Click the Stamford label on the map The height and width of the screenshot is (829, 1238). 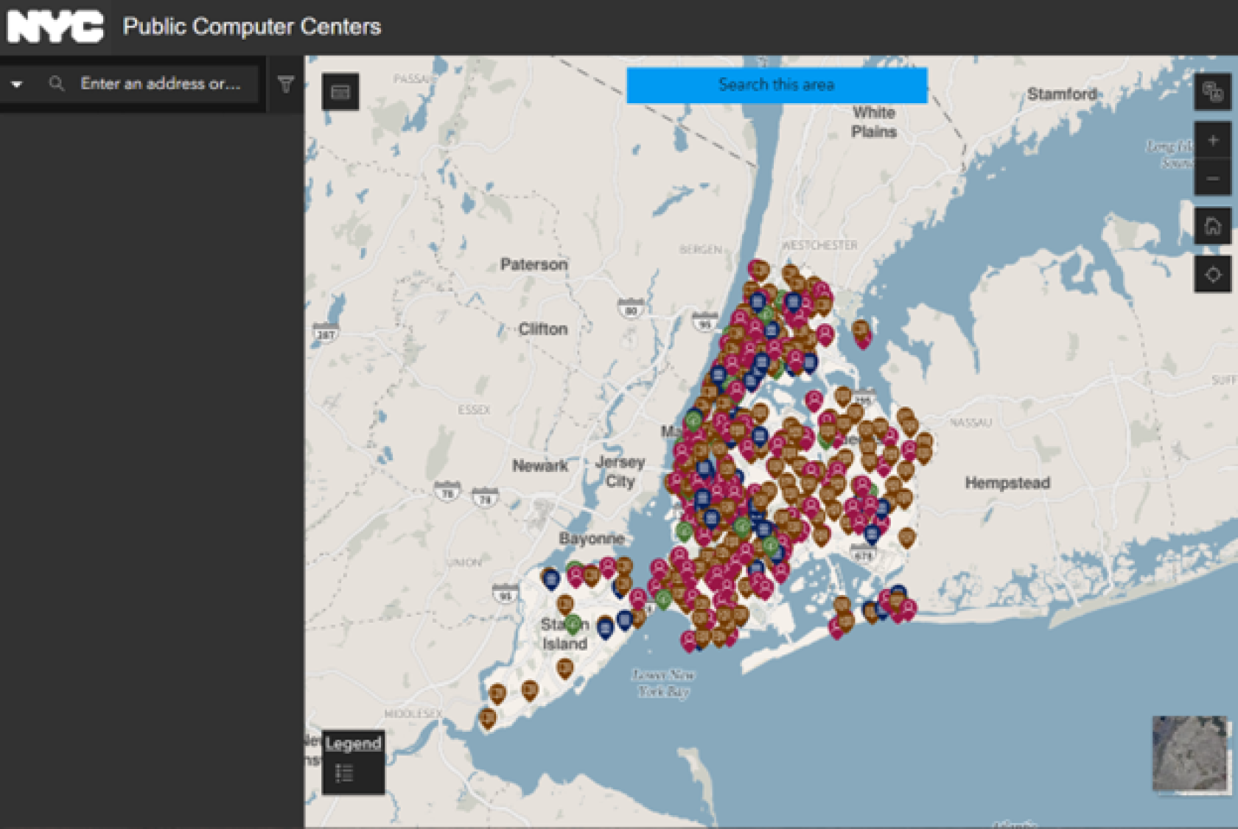pos(1062,94)
